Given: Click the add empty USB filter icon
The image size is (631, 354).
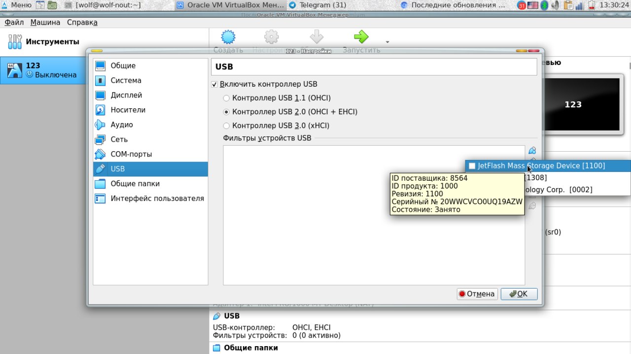Looking at the screenshot, I should click(532, 151).
